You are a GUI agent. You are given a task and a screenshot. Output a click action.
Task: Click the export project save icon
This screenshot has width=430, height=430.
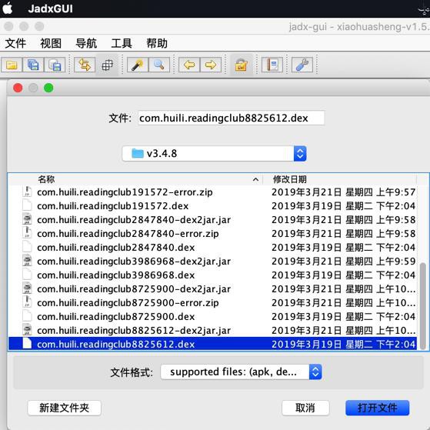[55, 65]
